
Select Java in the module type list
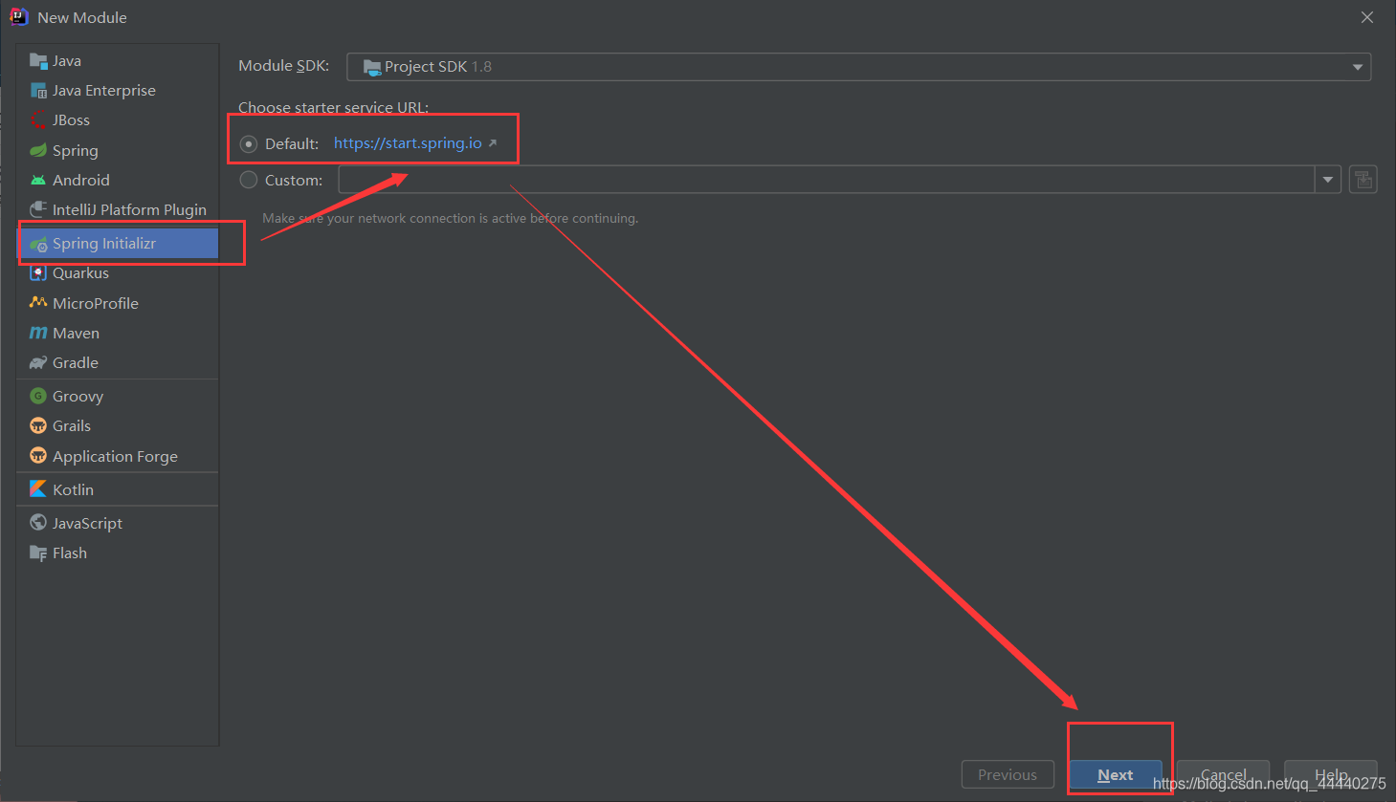click(118, 61)
